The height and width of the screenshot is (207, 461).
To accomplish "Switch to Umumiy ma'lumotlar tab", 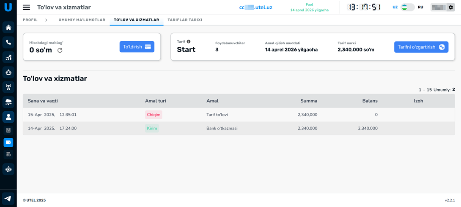I will point(82,20).
